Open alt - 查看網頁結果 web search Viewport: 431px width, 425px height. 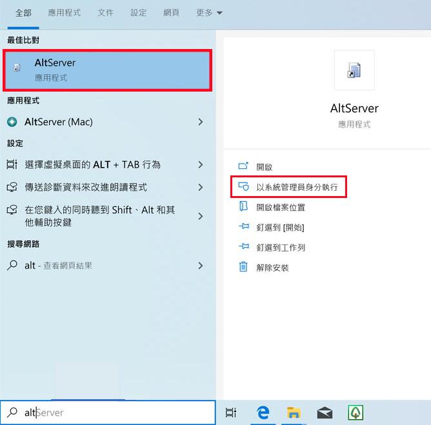108,266
